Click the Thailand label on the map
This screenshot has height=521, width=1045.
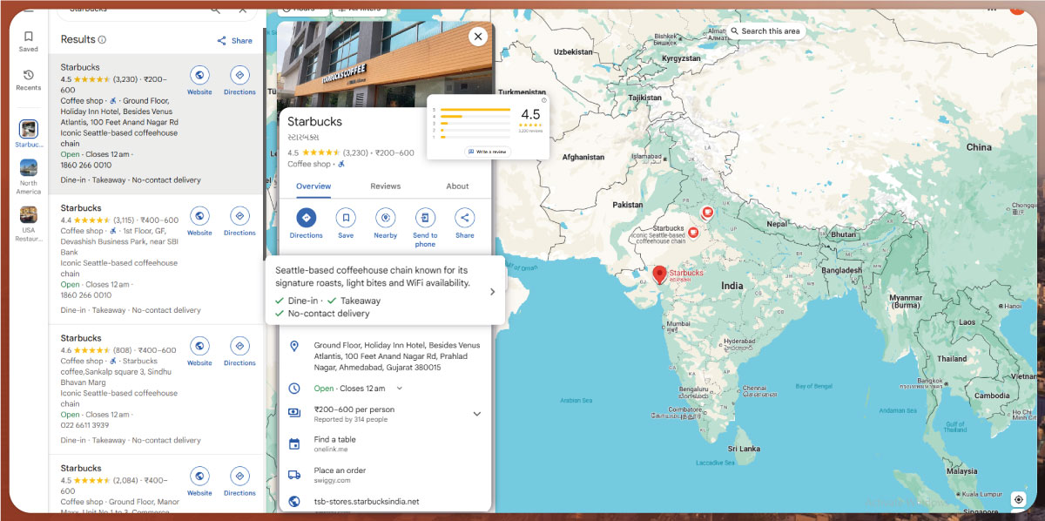click(x=952, y=358)
